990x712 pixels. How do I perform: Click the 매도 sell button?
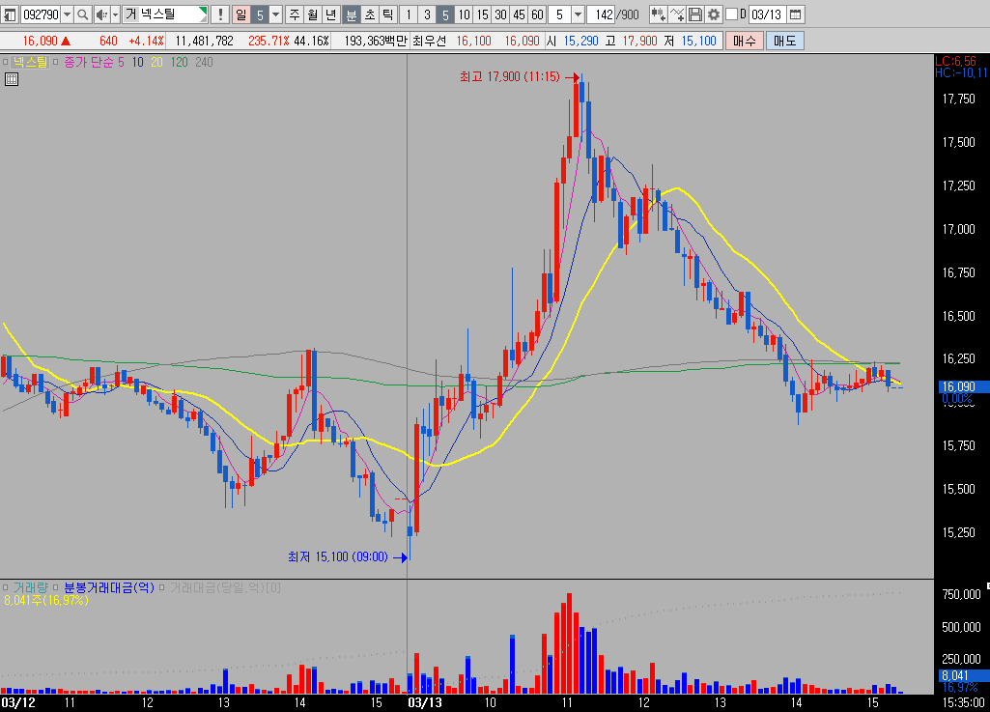785,42
